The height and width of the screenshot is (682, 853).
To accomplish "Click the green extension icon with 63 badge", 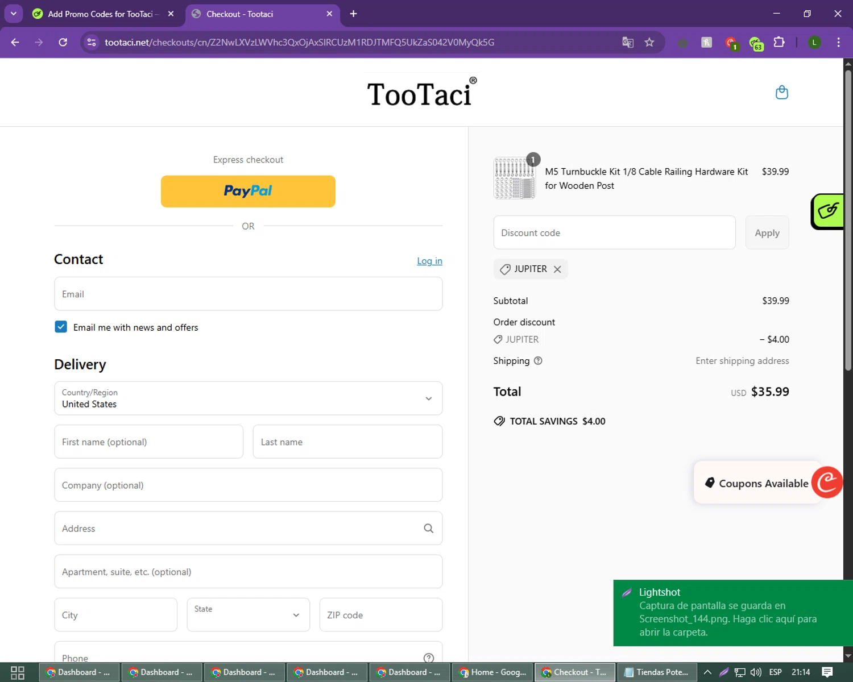I will click(756, 43).
